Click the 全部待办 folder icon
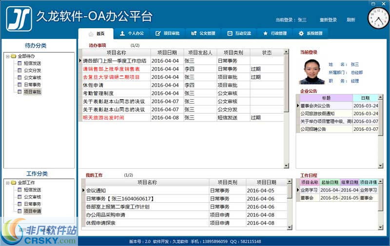This screenshot has width=390, height=246. tap(14, 56)
